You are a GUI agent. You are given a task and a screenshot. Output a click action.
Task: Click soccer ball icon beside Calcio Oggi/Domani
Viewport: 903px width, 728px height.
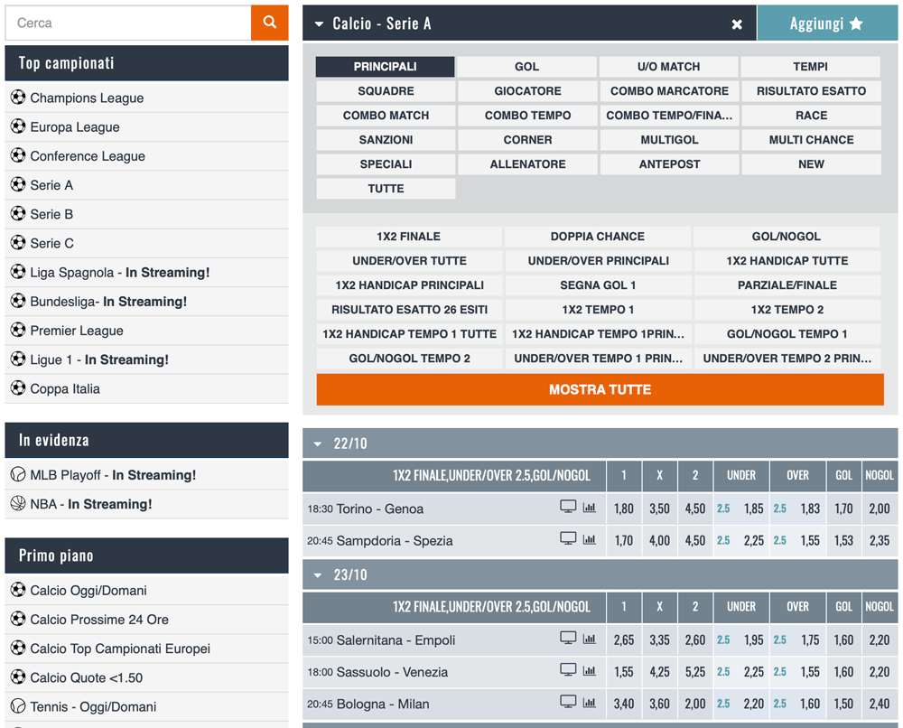18,590
